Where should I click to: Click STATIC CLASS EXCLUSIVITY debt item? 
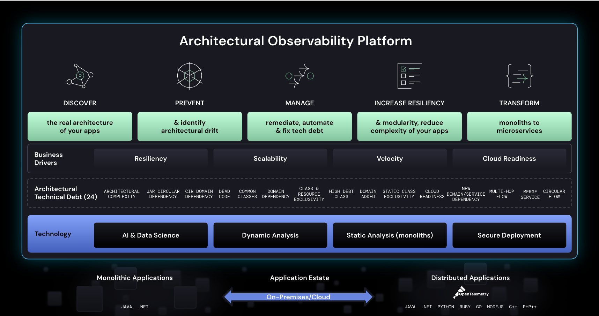pos(399,194)
